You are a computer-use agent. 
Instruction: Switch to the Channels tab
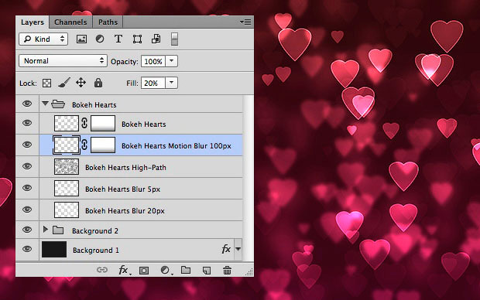(x=70, y=22)
